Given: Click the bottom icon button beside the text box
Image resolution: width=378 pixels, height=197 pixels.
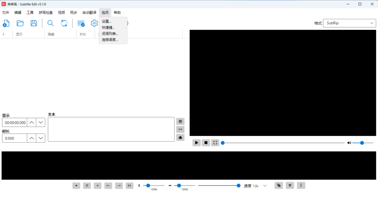Looking at the screenshot, I should (x=180, y=137).
